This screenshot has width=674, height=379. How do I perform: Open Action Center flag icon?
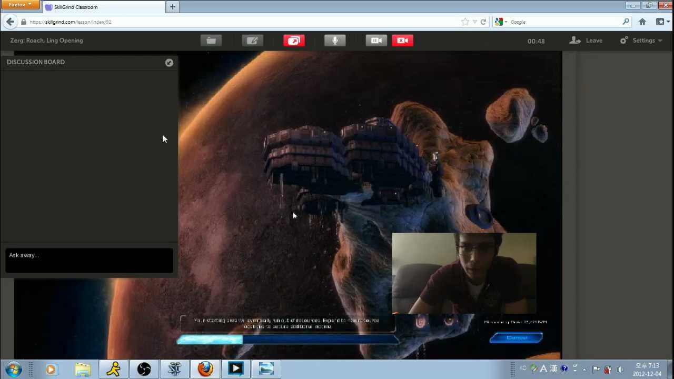(596, 370)
